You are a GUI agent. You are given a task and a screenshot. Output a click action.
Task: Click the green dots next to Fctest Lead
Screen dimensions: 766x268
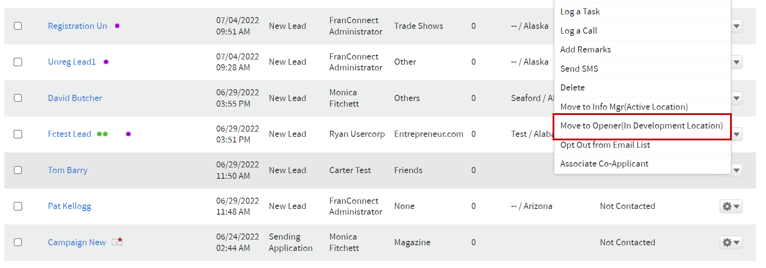point(102,134)
